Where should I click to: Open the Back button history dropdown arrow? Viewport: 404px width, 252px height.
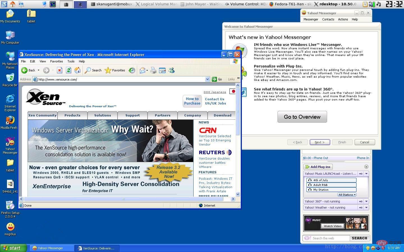click(38, 70)
